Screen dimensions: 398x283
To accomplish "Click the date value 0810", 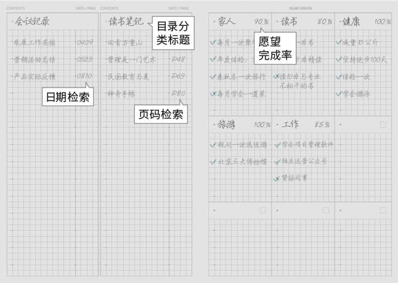I will [84, 76].
